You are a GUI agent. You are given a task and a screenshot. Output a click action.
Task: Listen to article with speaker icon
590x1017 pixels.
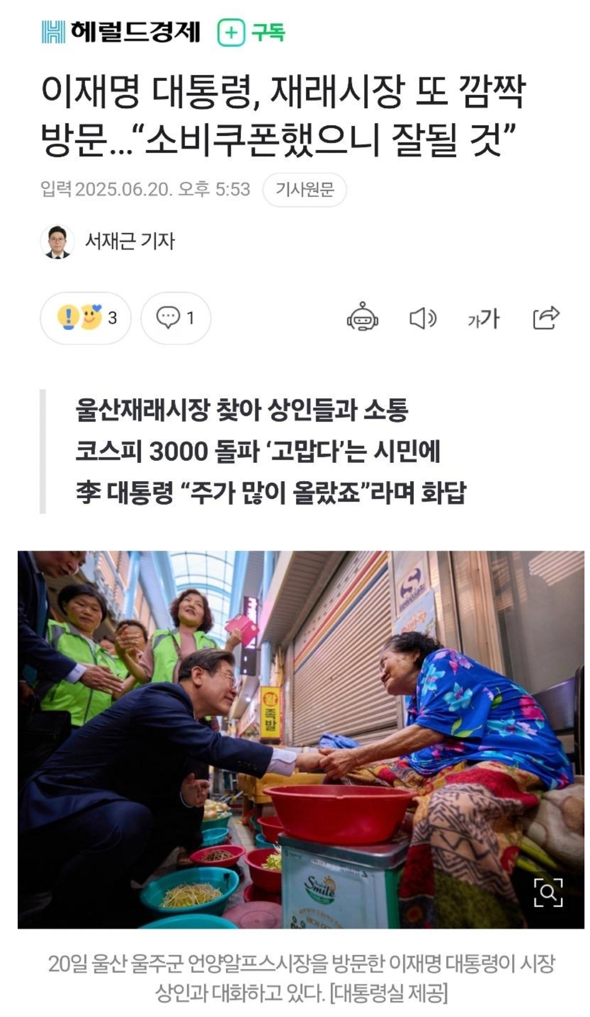coord(423,318)
